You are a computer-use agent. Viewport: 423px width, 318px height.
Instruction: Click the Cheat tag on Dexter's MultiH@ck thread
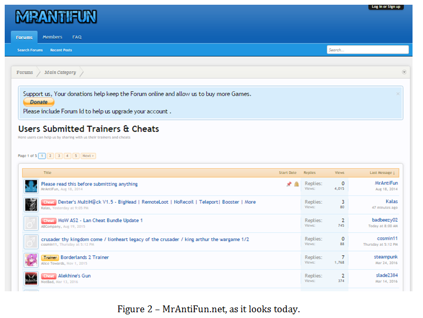pyautogui.click(x=49, y=202)
